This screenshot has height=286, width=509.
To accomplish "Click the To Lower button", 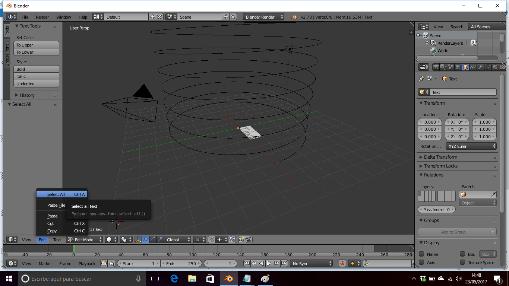I will (37, 52).
